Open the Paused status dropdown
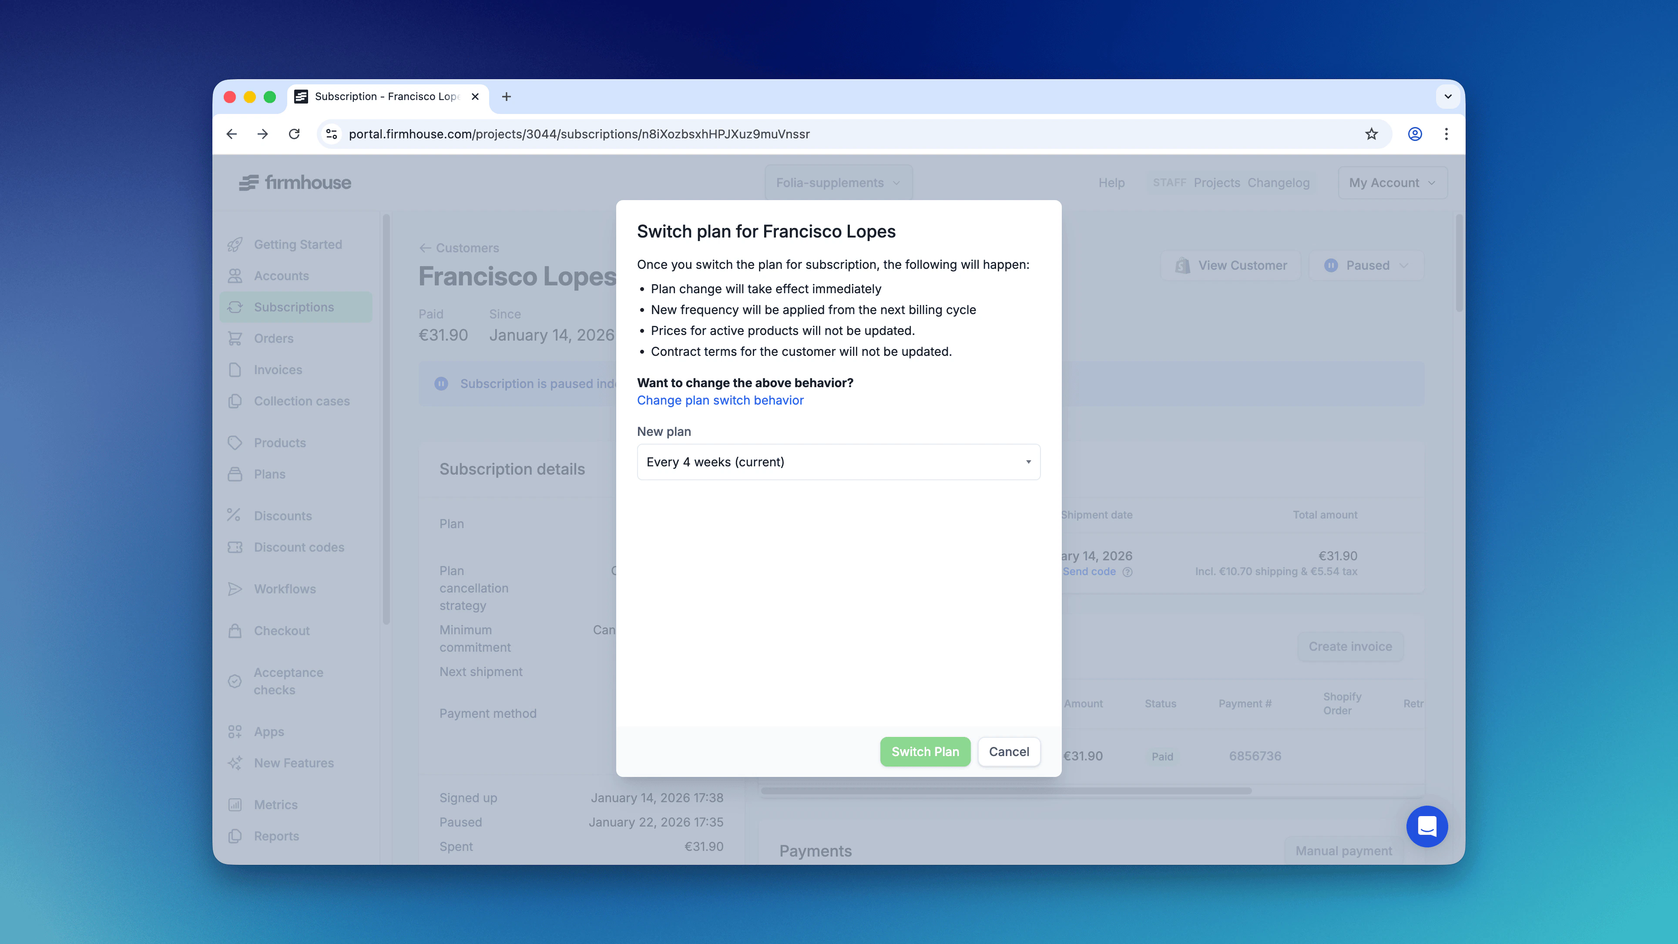The image size is (1678, 944). tap(1366, 266)
